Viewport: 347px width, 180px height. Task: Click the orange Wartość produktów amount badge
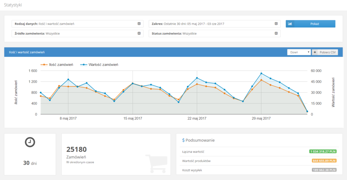[x=323, y=161]
